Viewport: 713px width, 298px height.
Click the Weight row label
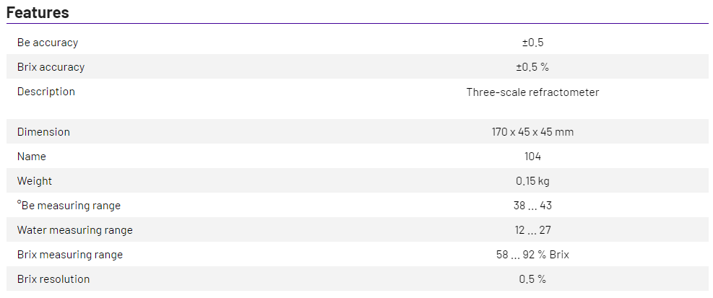tap(35, 181)
